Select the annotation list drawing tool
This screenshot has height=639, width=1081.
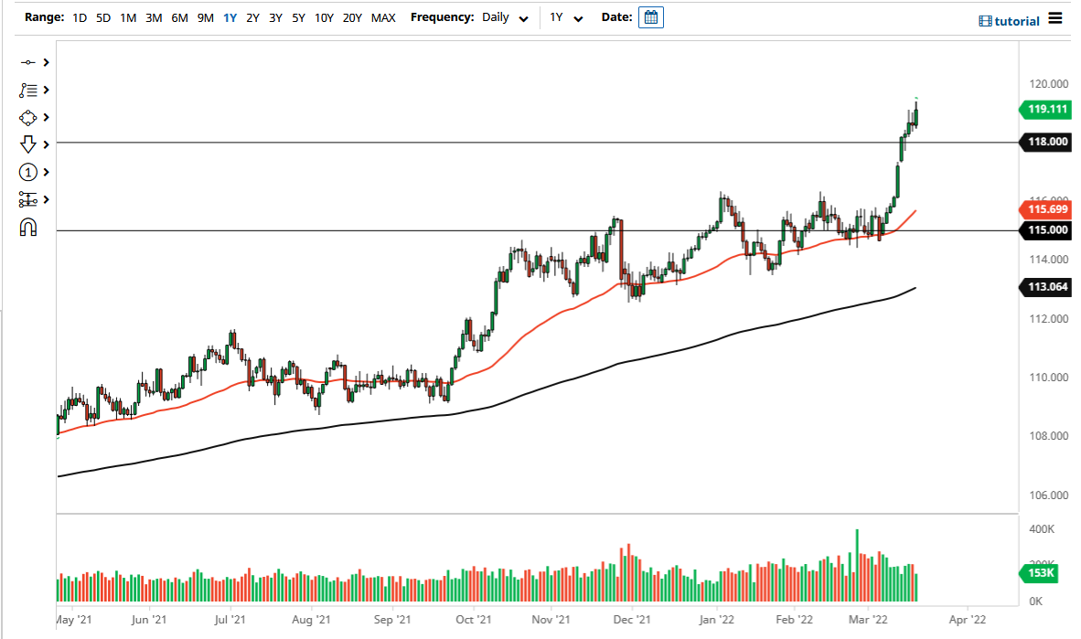(28, 90)
